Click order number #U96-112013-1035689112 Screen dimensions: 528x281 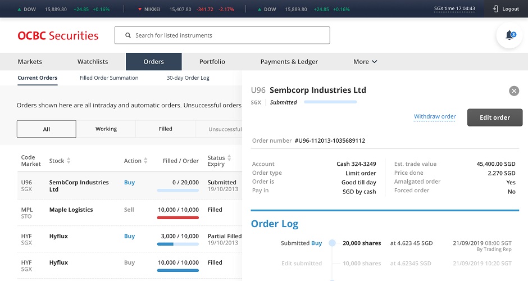tap(330, 140)
